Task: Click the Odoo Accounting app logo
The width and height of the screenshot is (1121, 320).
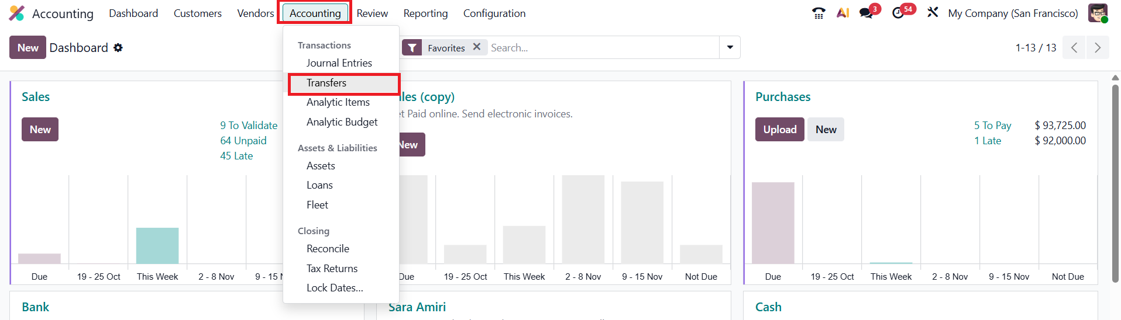Action: click(x=17, y=13)
